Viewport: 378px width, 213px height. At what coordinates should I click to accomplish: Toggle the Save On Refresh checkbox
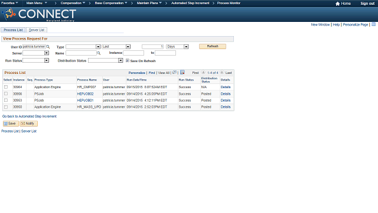[128, 60]
